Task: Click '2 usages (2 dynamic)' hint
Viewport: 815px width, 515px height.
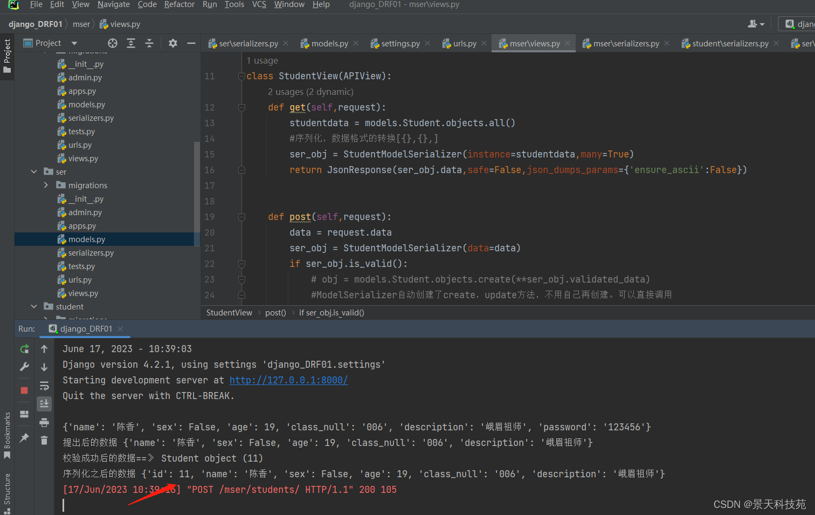Action: (x=310, y=92)
